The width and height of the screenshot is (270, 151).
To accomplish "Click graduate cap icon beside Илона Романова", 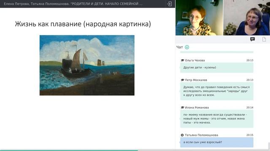I will [183, 107].
